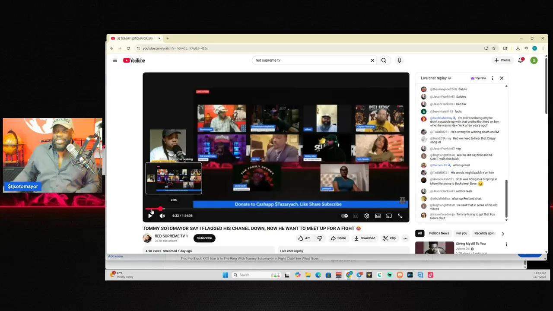
Task: Search with your voice microphone
Action: [x=399, y=60]
